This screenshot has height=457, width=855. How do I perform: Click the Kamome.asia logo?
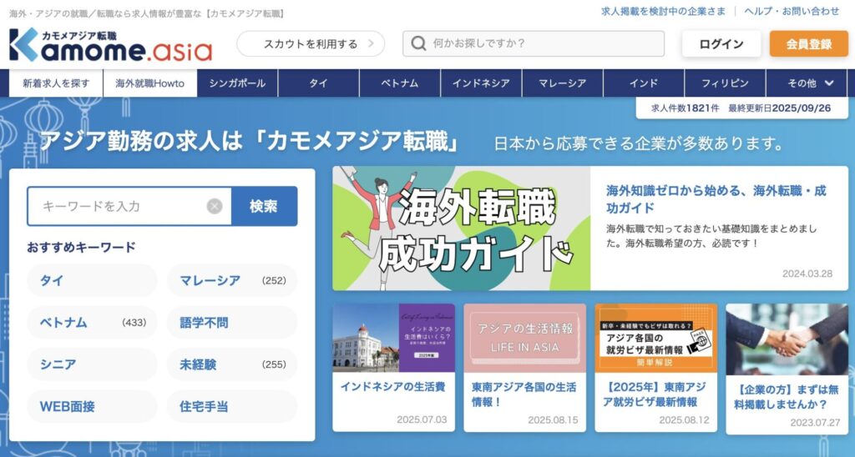[110, 46]
